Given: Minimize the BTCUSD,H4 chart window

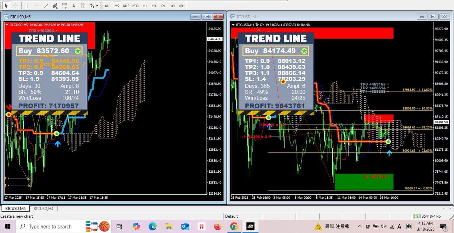Looking at the screenshot, I should click(422, 17).
